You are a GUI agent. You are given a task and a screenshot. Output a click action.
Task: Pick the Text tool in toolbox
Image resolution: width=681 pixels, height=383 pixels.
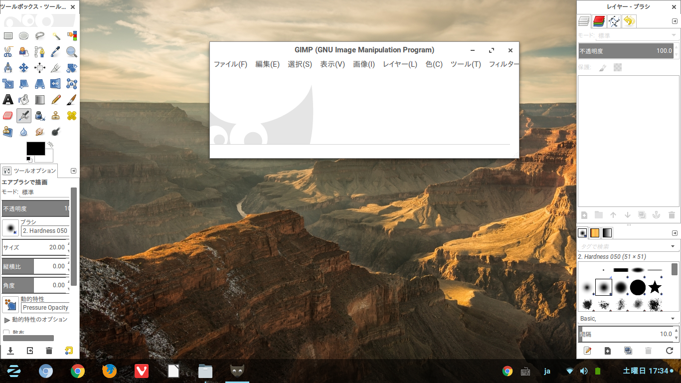coord(8,100)
